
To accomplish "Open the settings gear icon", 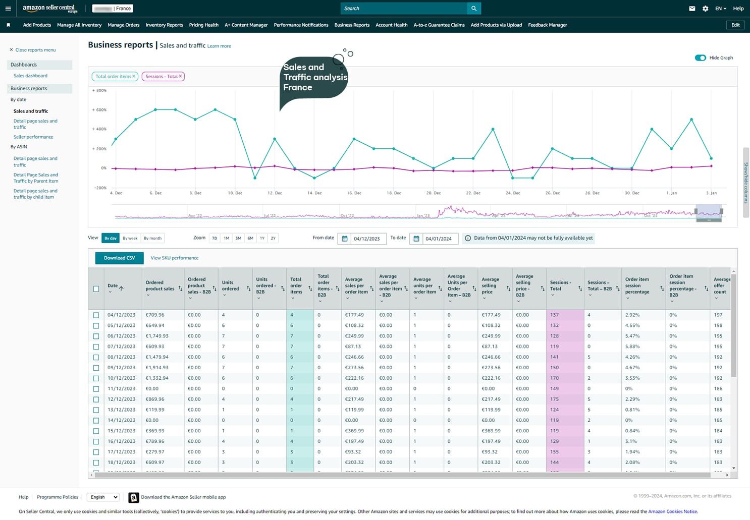I will coord(705,9).
